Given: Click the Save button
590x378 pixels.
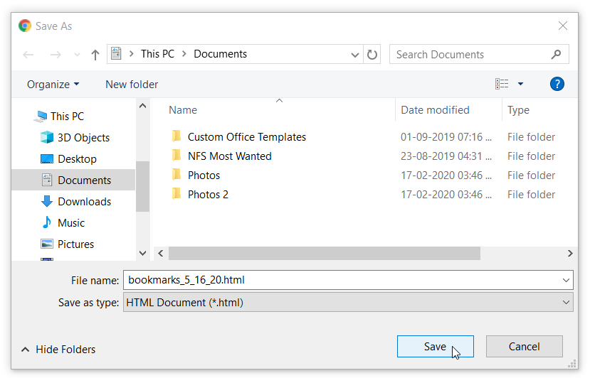Looking at the screenshot, I should click(435, 347).
